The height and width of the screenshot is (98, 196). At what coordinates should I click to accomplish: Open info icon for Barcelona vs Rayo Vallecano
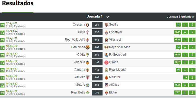click(192, 47)
